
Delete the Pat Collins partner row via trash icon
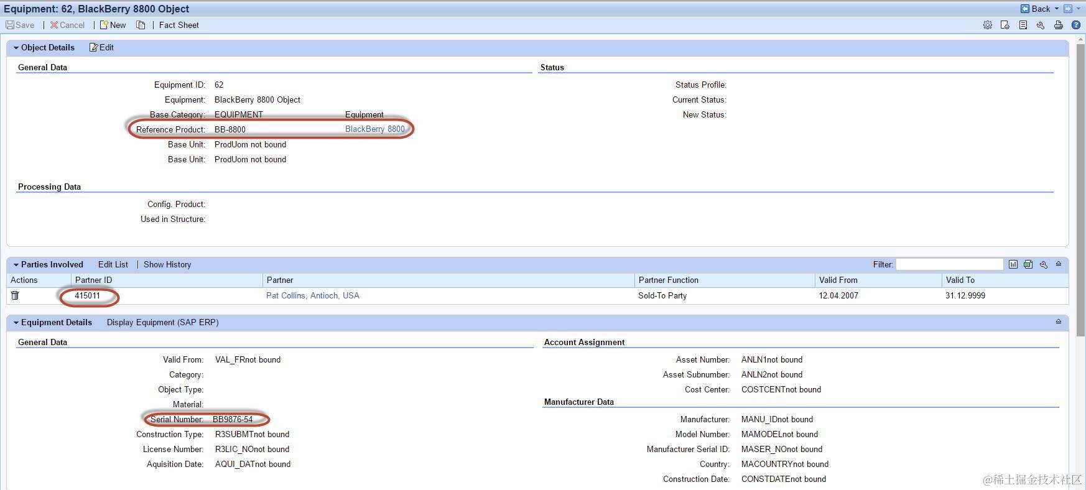[15, 296]
